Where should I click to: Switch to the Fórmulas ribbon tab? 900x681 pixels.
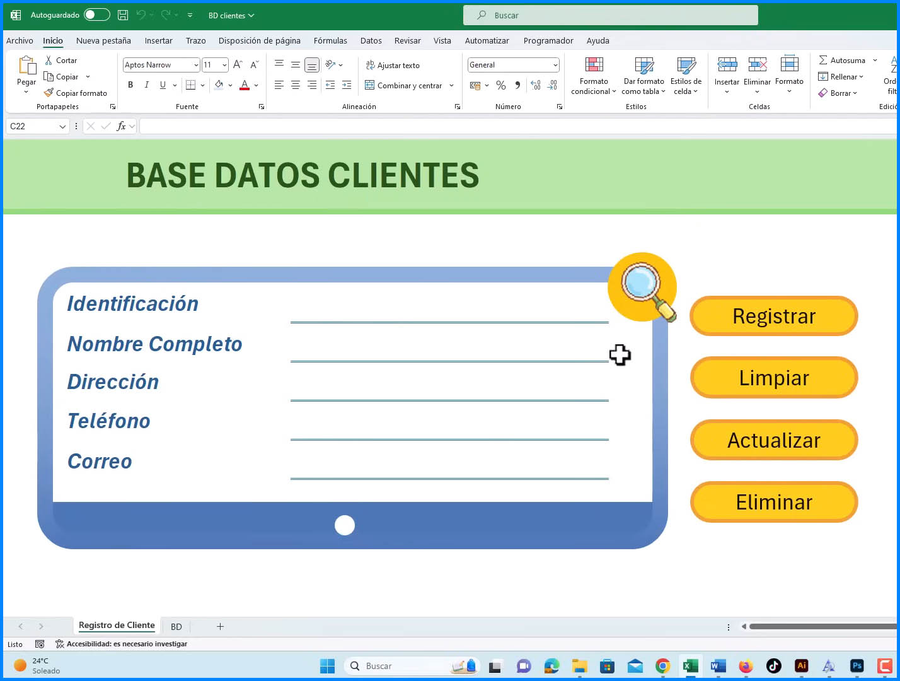(330, 40)
